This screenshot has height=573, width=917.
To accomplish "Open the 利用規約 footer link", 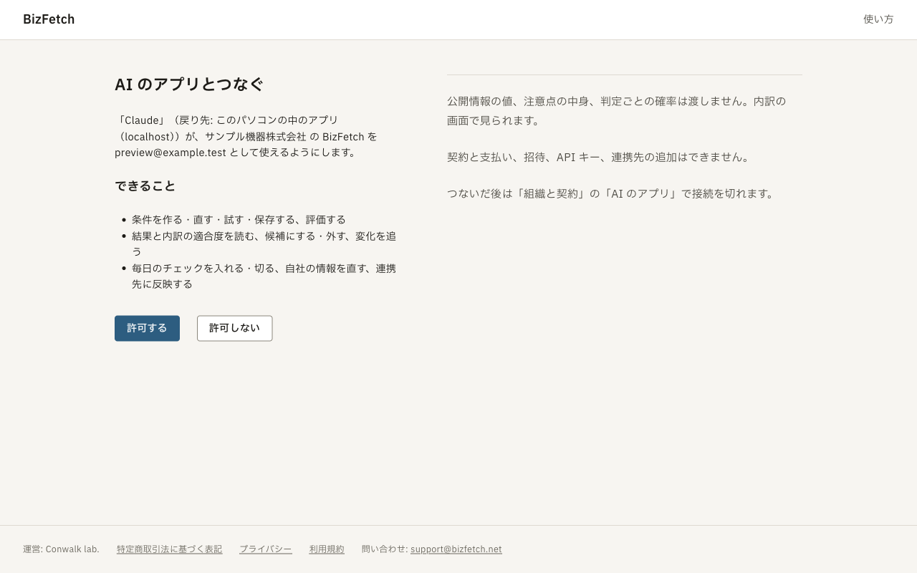I will 327,549.
